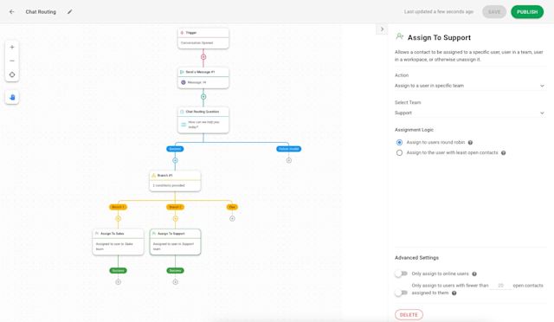The image size is (554, 322).
Task: Choose Assign to user with least open contacts
Action: [x=399, y=152]
